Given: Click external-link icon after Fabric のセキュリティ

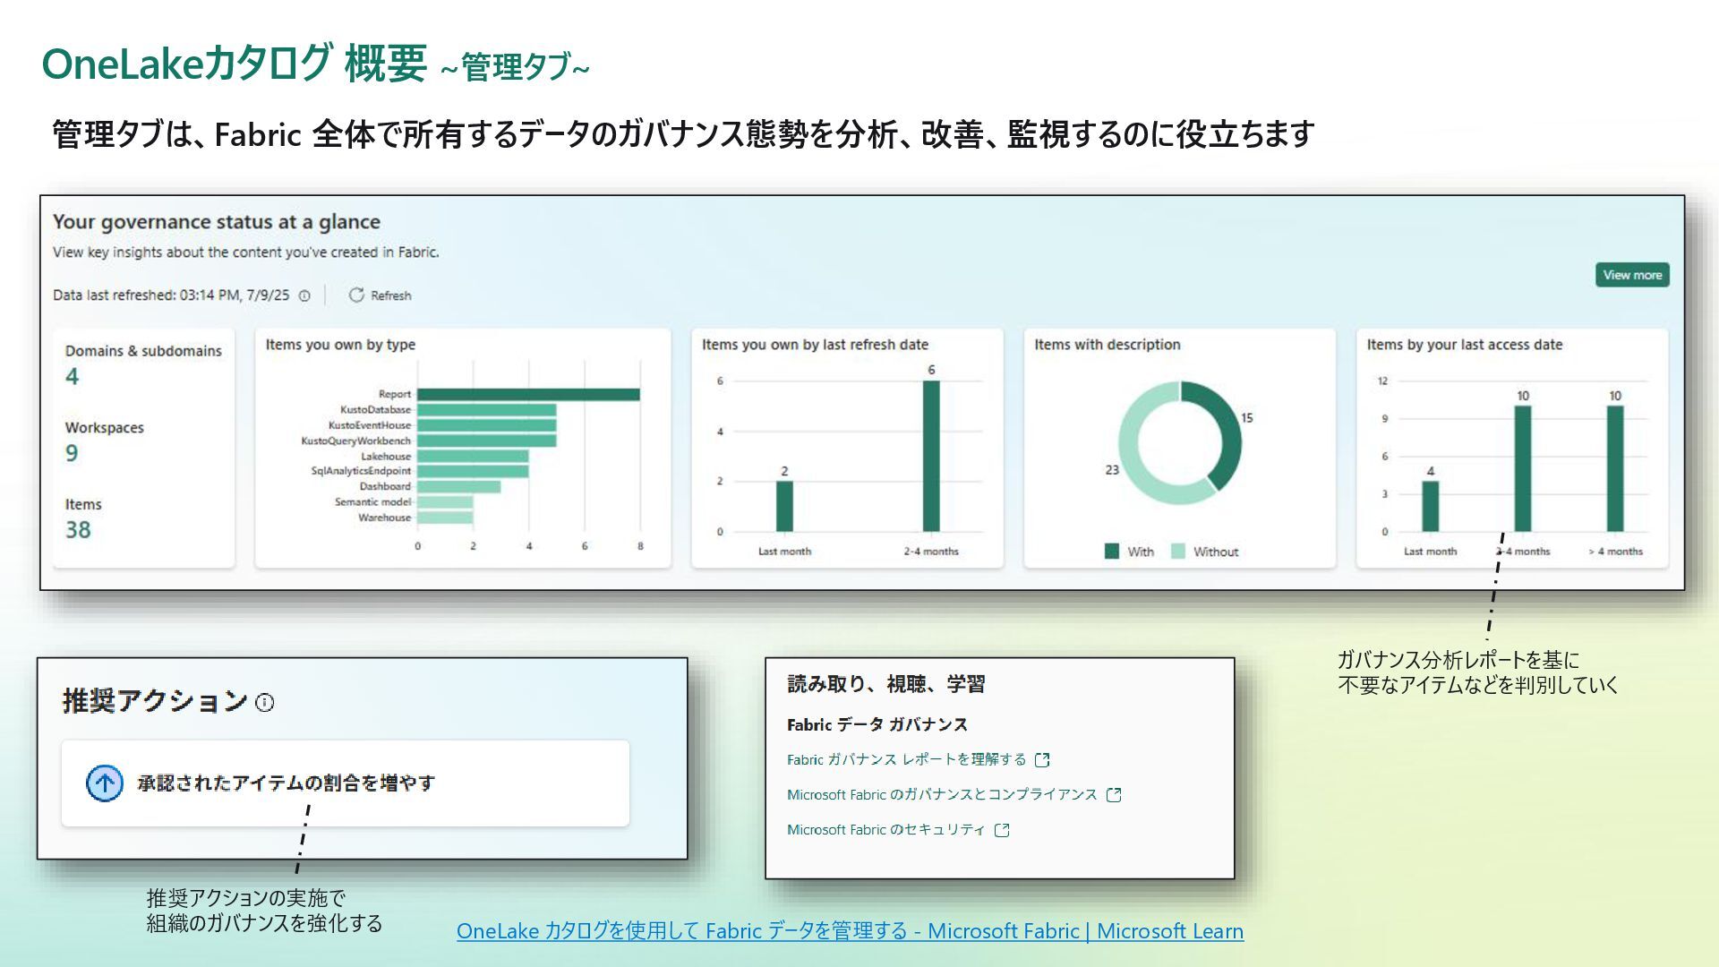Looking at the screenshot, I should pyautogui.click(x=1002, y=830).
